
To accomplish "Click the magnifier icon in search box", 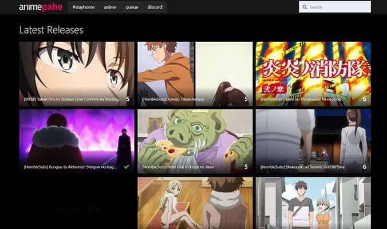I will click(x=305, y=7).
